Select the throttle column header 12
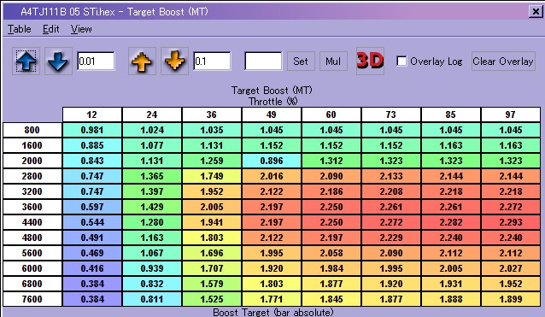This screenshot has width=545, height=317. click(x=92, y=114)
